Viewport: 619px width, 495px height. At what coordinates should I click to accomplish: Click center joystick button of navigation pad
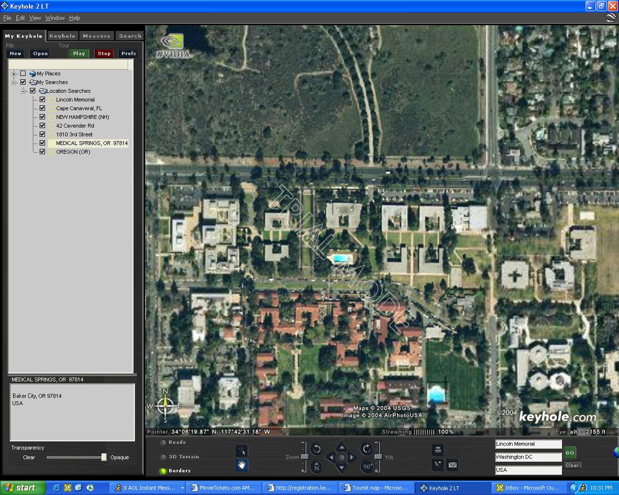(x=342, y=457)
